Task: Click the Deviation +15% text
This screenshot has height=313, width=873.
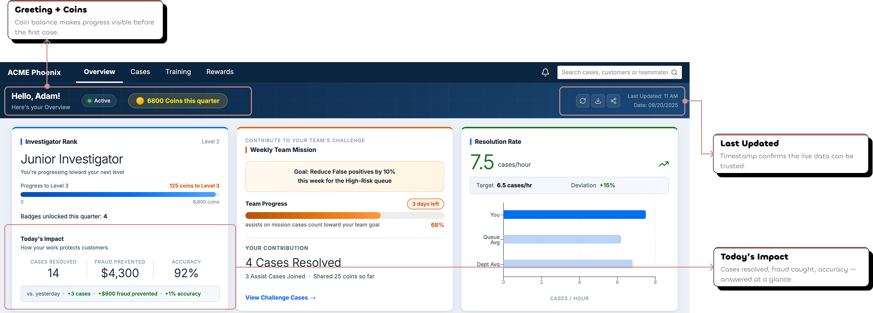Action: 593,185
